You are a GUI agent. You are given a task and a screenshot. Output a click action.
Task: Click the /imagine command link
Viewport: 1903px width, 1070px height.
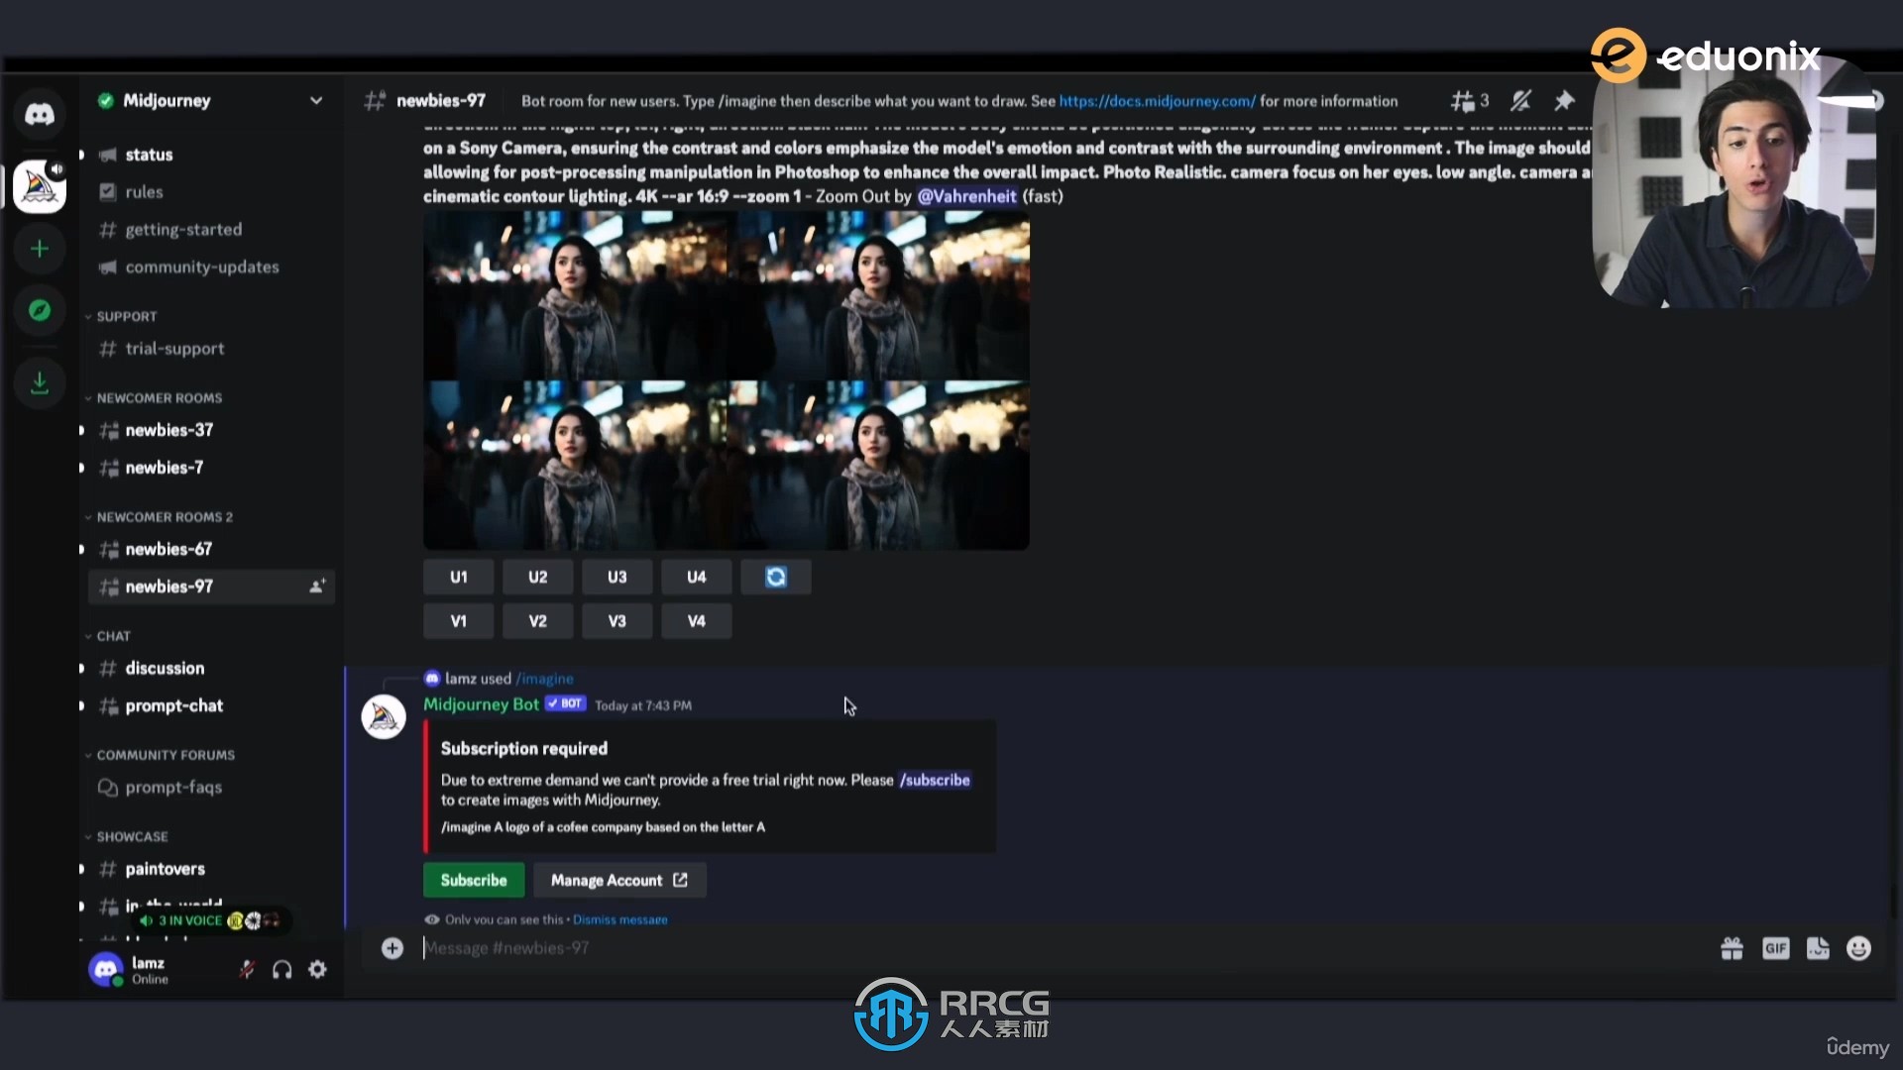pyautogui.click(x=545, y=679)
